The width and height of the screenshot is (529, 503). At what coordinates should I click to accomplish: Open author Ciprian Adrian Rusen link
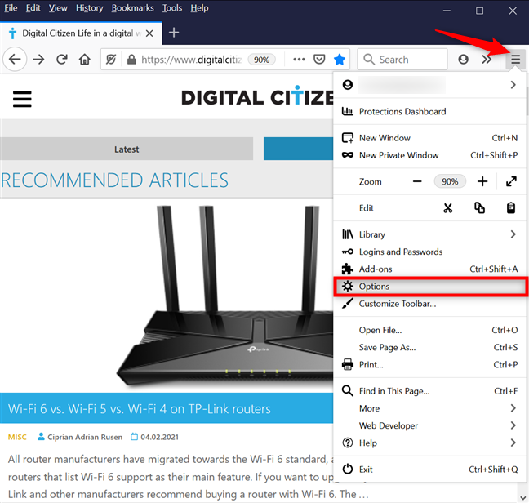pos(85,437)
